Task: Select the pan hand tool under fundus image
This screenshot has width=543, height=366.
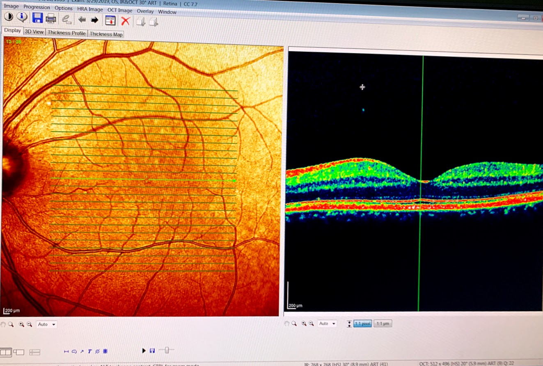Action: pyautogui.click(x=3, y=324)
